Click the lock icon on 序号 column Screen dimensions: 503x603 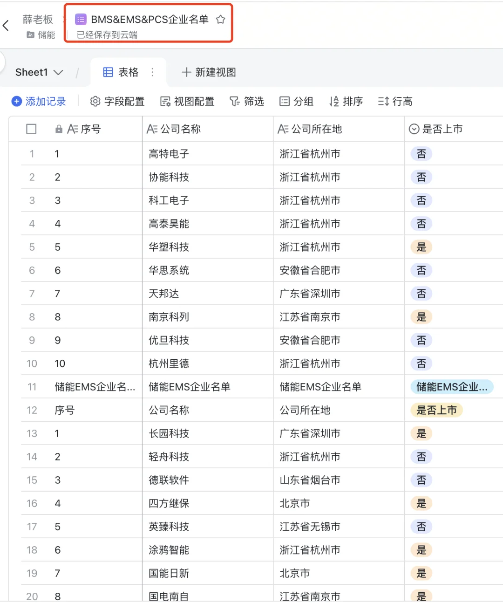click(58, 129)
